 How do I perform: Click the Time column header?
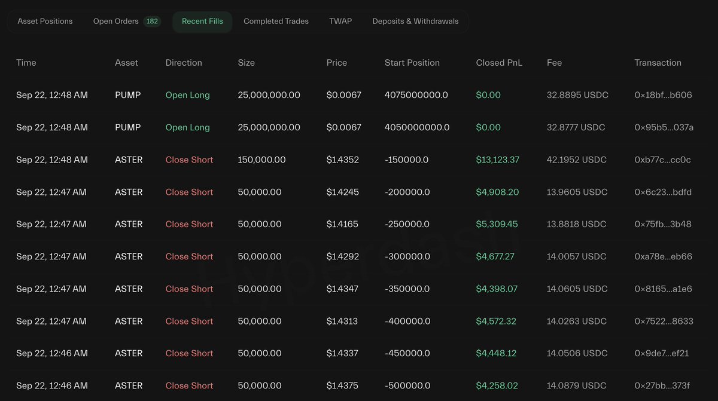point(26,63)
